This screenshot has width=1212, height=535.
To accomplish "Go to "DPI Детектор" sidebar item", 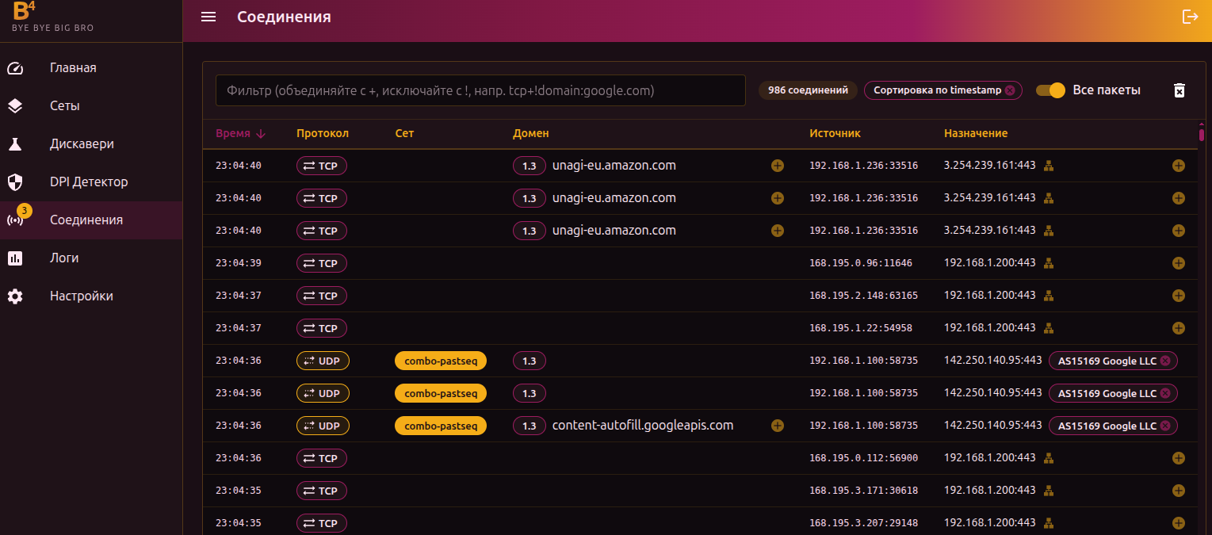I will pos(88,182).
